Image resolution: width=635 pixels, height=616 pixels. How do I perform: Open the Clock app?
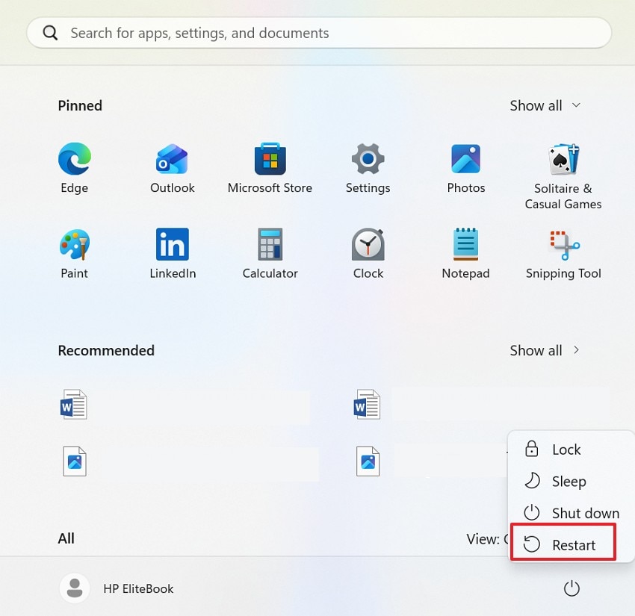(x=368, y=244)
